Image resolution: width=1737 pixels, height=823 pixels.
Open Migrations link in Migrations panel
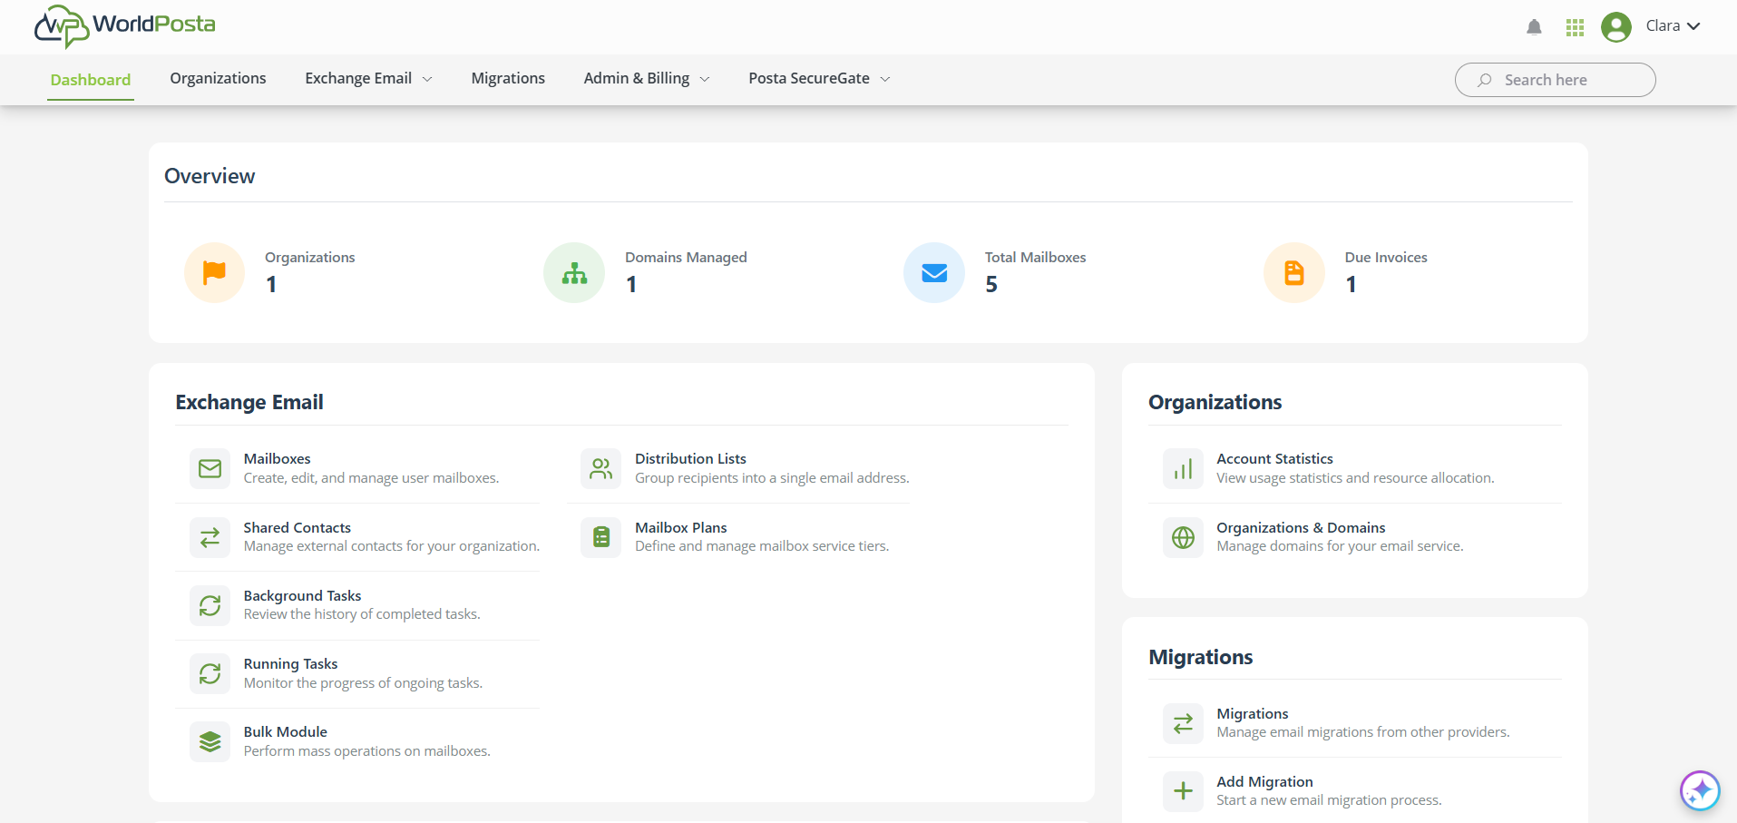click(1253, 714)
